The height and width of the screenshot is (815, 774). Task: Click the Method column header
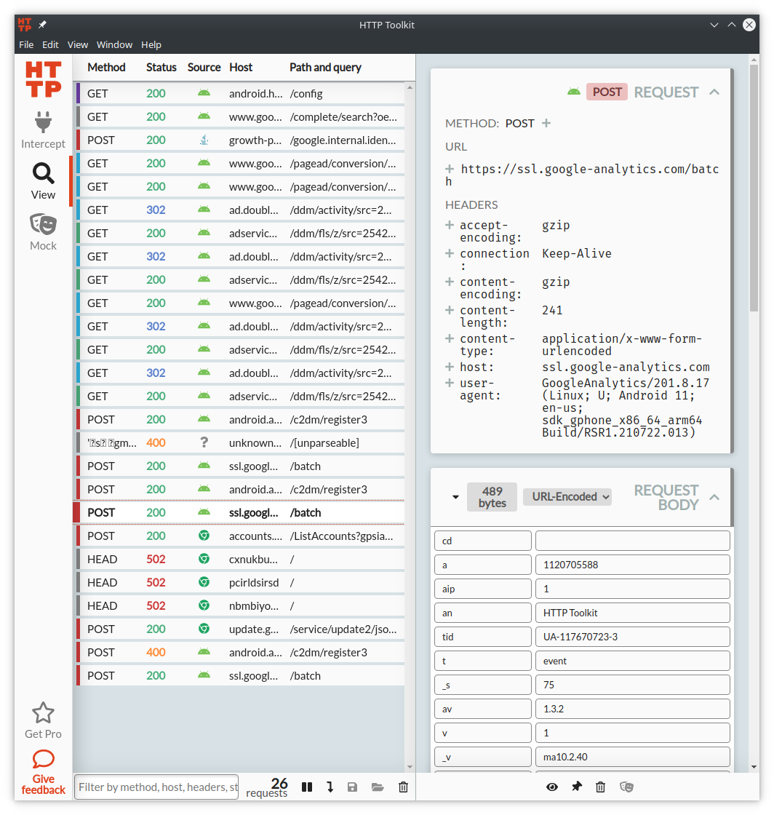pos(106,67)
